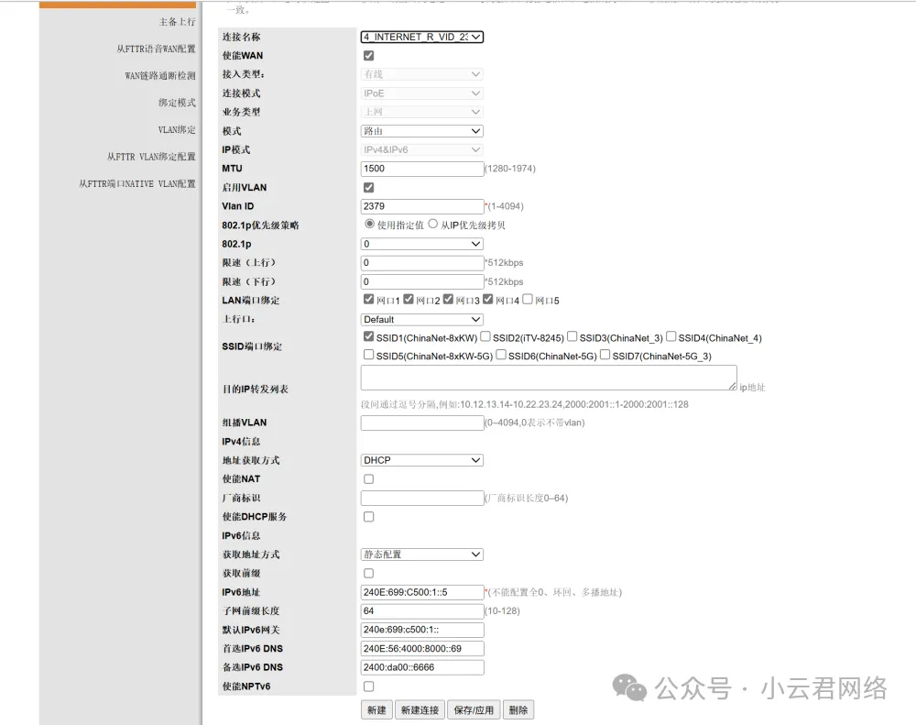
Task: Click the 组播VLAN input field
Action: (x=421, y=423)
